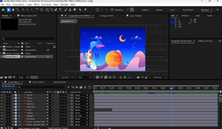Toggle the transparency grid button in viewer
Viewport: 222px width, 129px height.
point(101,77)
